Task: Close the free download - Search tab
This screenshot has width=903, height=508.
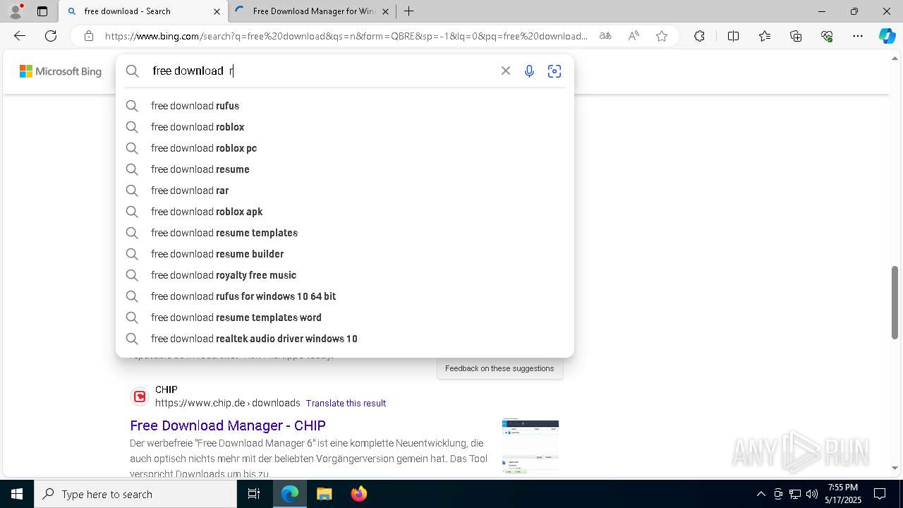Action: pos(217,11)
